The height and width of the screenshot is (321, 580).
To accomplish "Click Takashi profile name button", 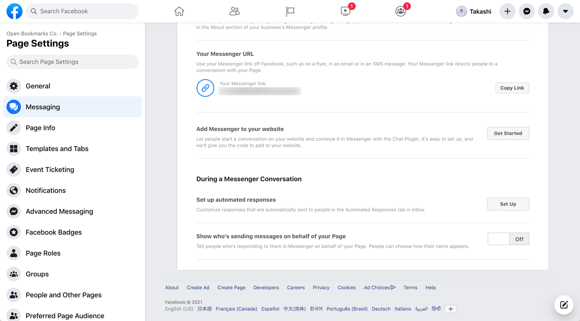I will click(x=474, y=11).
